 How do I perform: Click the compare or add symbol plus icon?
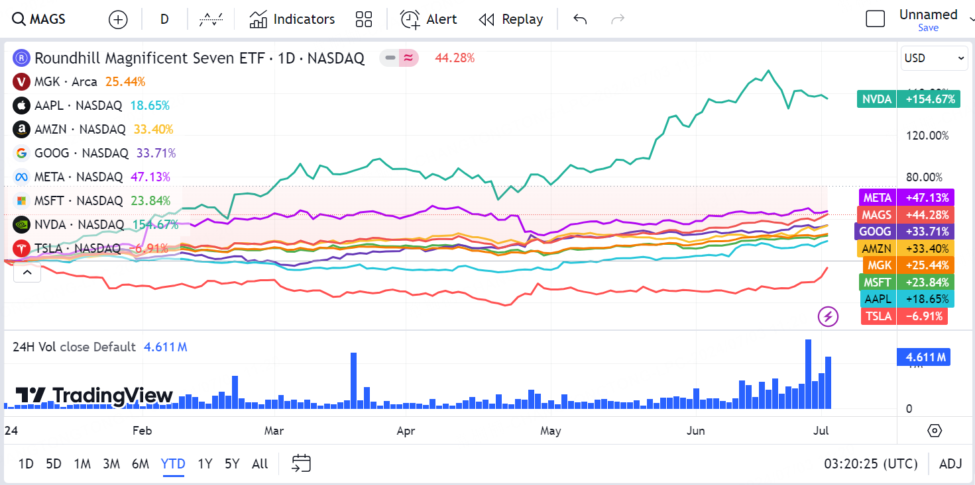[118, 19]
